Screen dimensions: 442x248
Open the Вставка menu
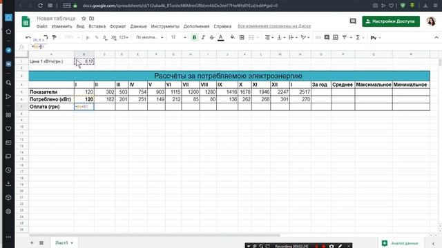(97, 26)
